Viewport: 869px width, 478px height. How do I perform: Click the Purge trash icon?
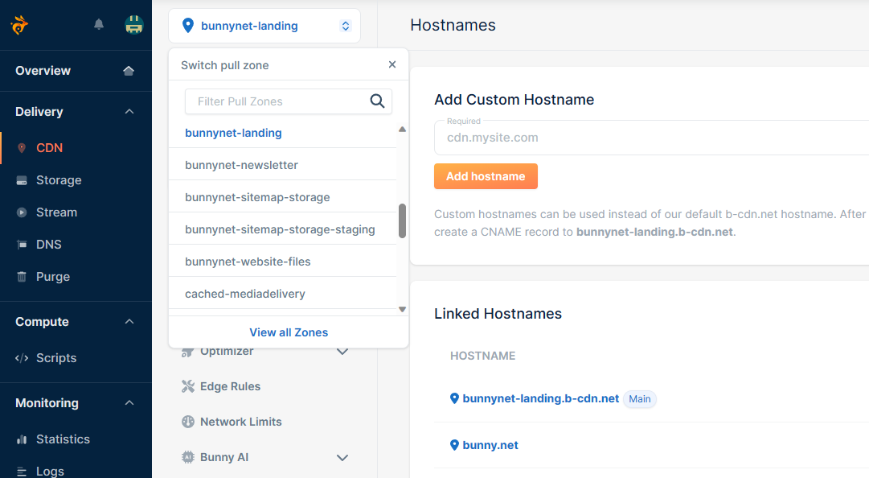[22, 277]
